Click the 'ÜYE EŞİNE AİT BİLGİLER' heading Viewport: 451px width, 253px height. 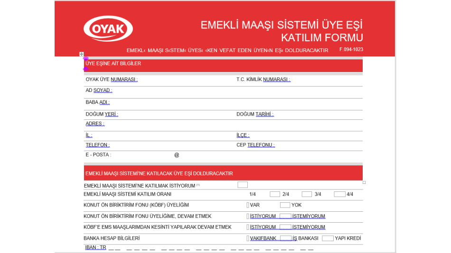[113, 63]
